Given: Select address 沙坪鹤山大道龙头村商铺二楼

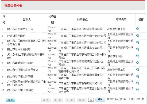Looking at the screenshot, I should click(82, 76).
